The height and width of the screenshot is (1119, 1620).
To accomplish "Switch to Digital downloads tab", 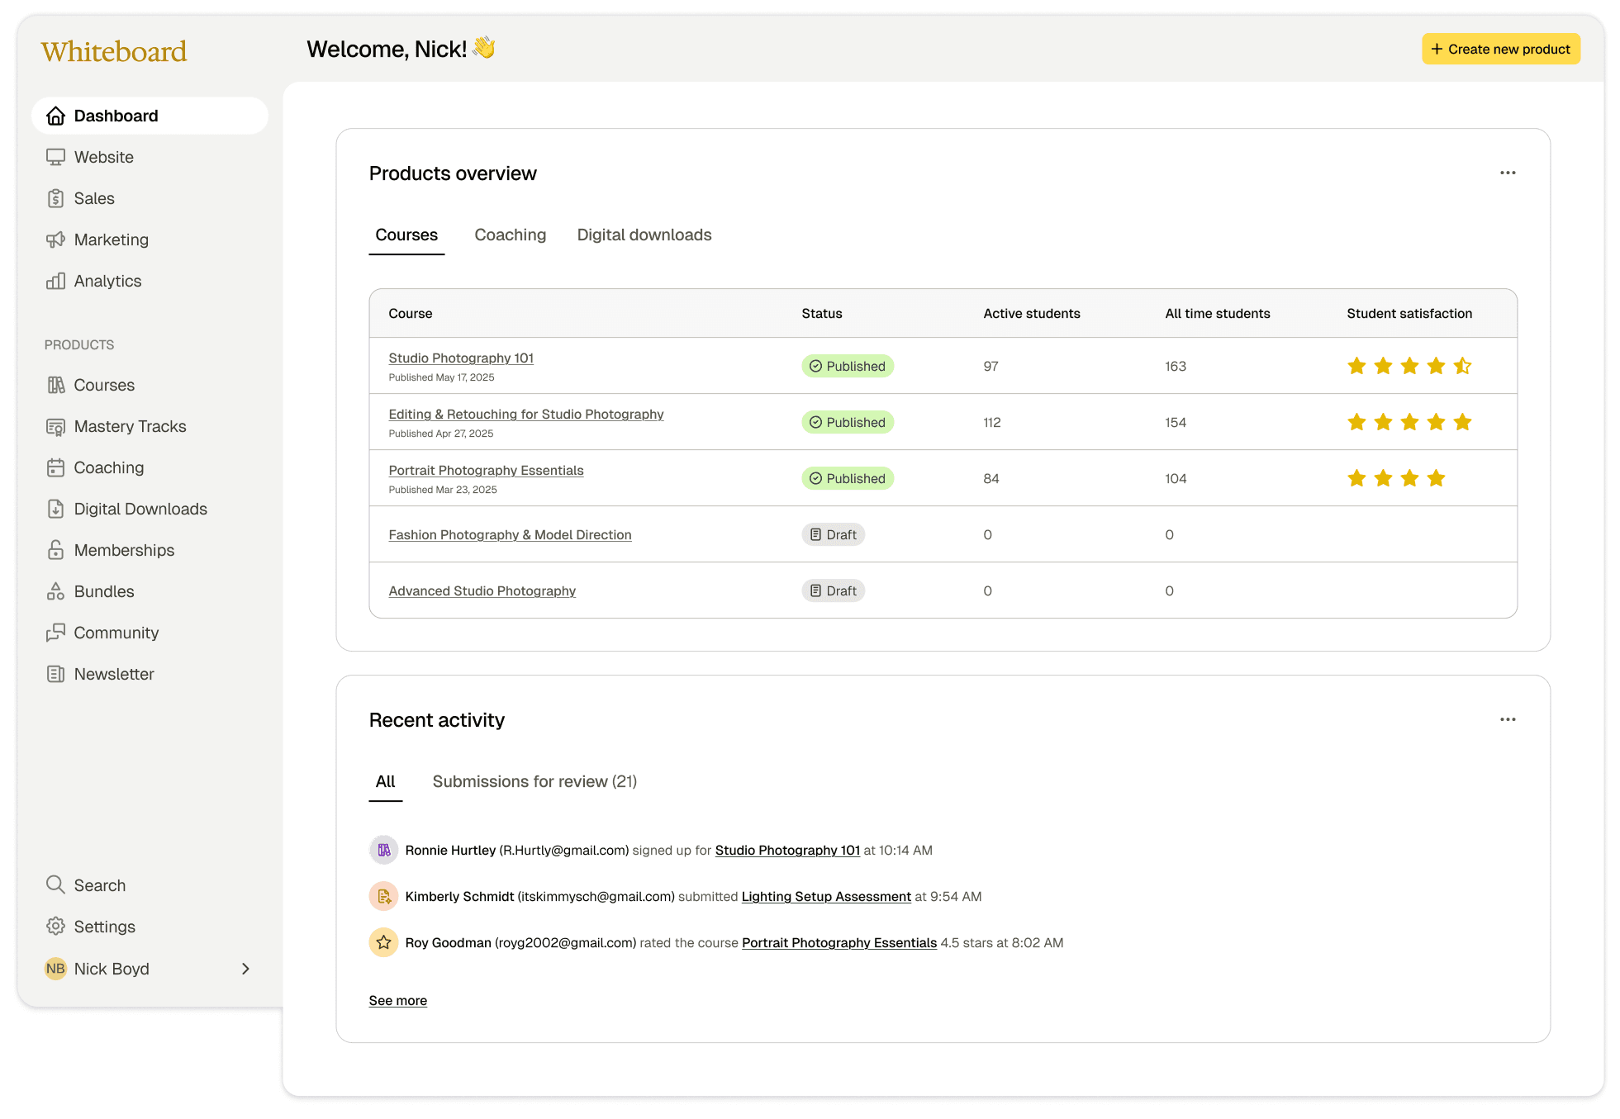I will 644,235.
